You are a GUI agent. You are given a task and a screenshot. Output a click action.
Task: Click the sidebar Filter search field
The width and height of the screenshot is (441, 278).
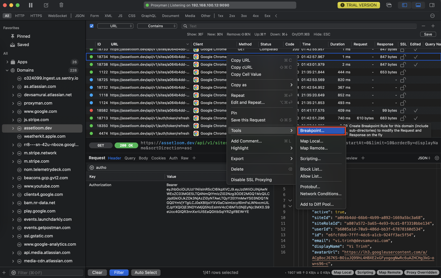(x=47, y=273)
